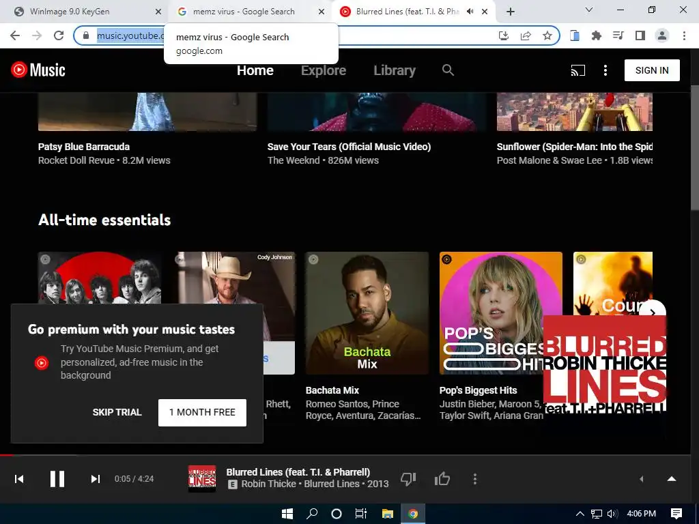Click the YouTube Music logo
The image size is (699, 524).
(x=38, y=70)
